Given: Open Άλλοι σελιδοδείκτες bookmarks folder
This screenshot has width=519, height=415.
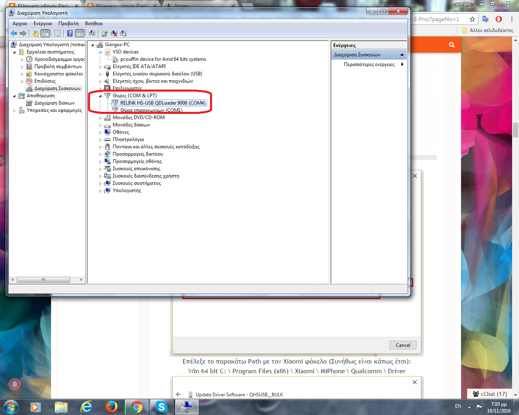Looking at the screenshot, I should (488, 30).
